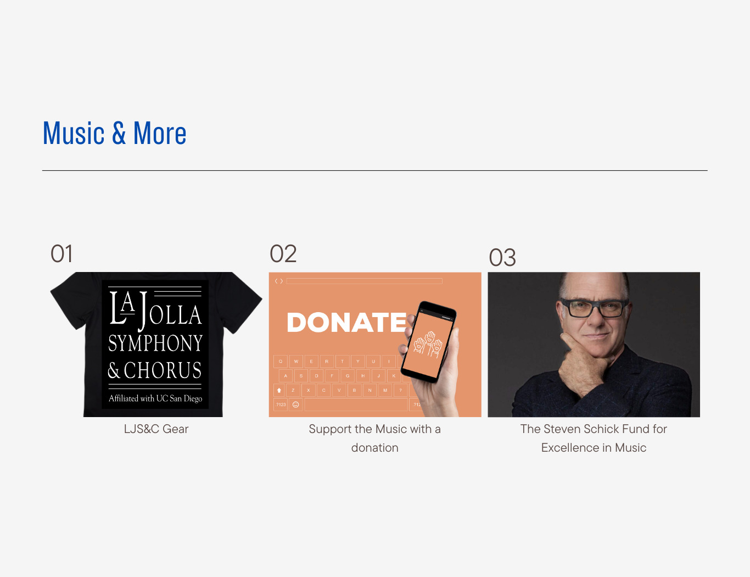750x577 pixels.
Task: Open the LJS&C Gear t-shirt image
Action: tap(156, 345)
